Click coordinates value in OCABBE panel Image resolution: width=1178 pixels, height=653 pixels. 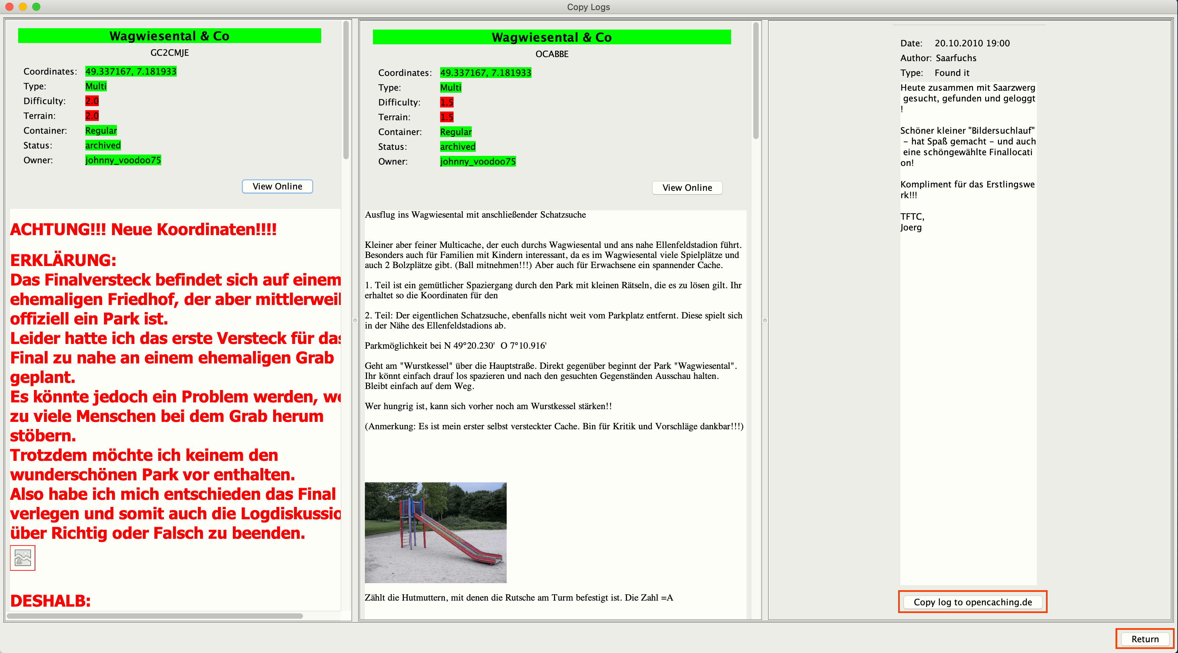(x=486, y=73)
